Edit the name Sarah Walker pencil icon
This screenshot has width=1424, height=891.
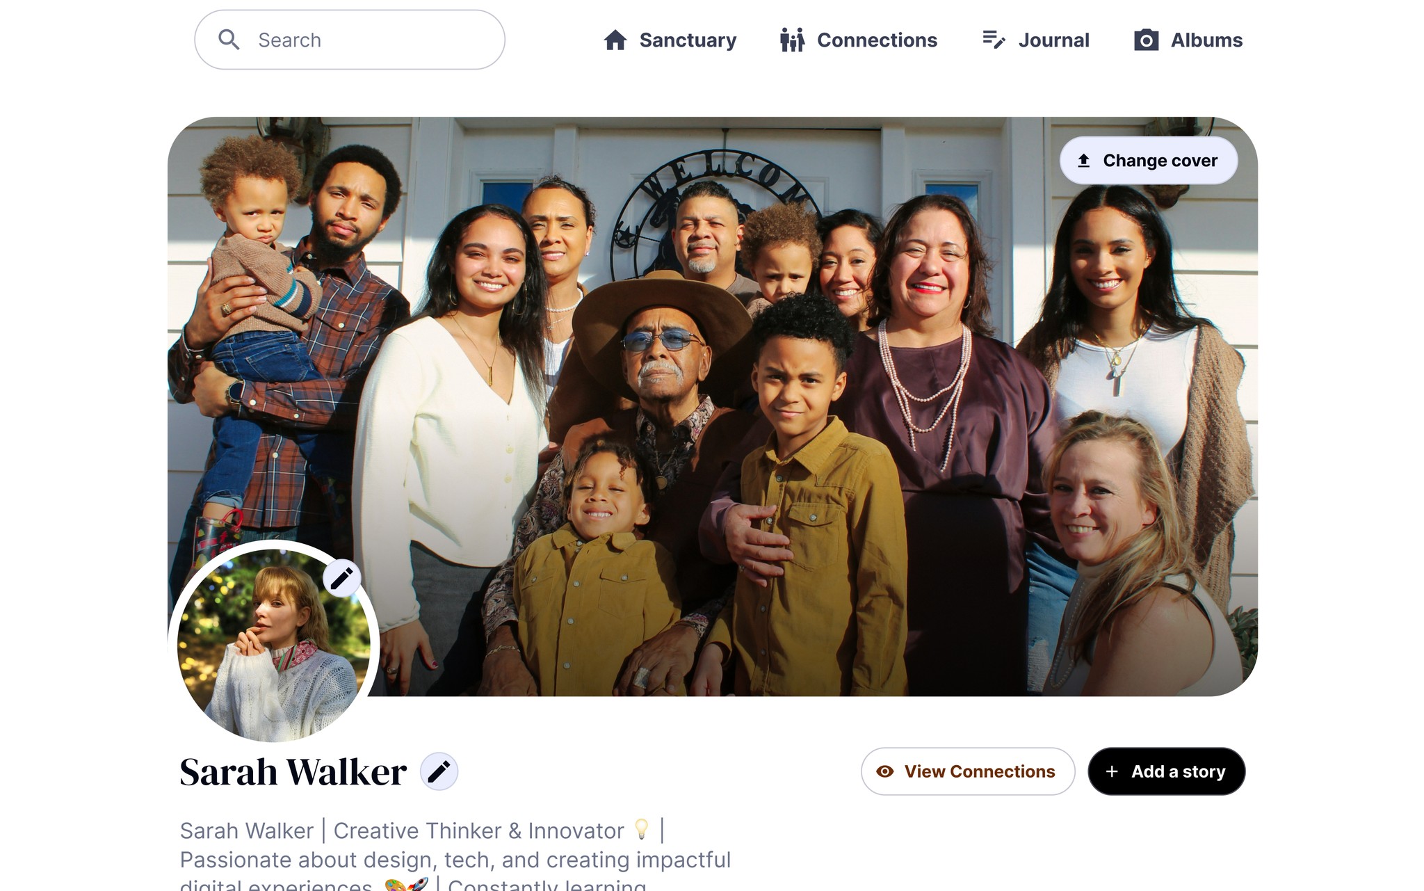[x=439, y=771]
